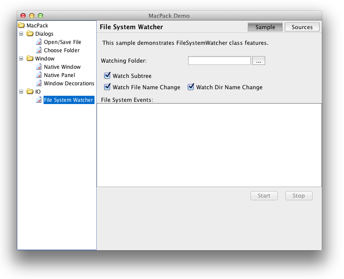Select Open/Save File tree item
This screenshot has width=344, height=279.
point(63,42)
